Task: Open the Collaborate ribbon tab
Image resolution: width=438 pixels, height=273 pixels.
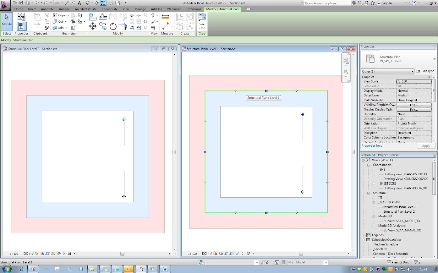Action: pos(109,9)
